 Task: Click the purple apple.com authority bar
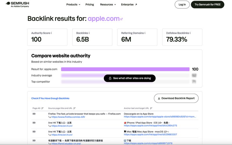[x=125, y=69]
